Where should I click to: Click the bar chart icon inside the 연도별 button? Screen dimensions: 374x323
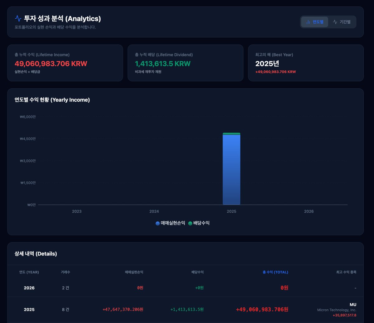[x=307, y=22]
